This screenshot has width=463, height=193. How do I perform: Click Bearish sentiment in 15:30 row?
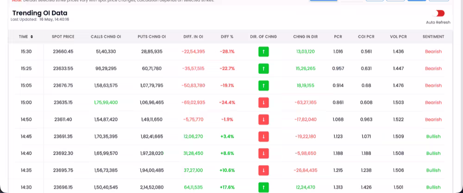coord(433,52)
